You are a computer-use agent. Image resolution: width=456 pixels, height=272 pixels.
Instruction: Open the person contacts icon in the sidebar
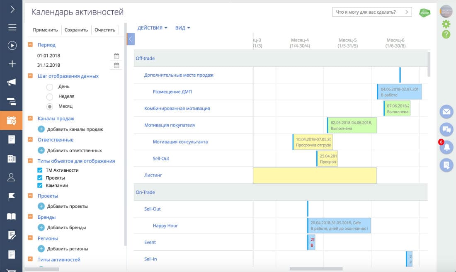point(11,177)
